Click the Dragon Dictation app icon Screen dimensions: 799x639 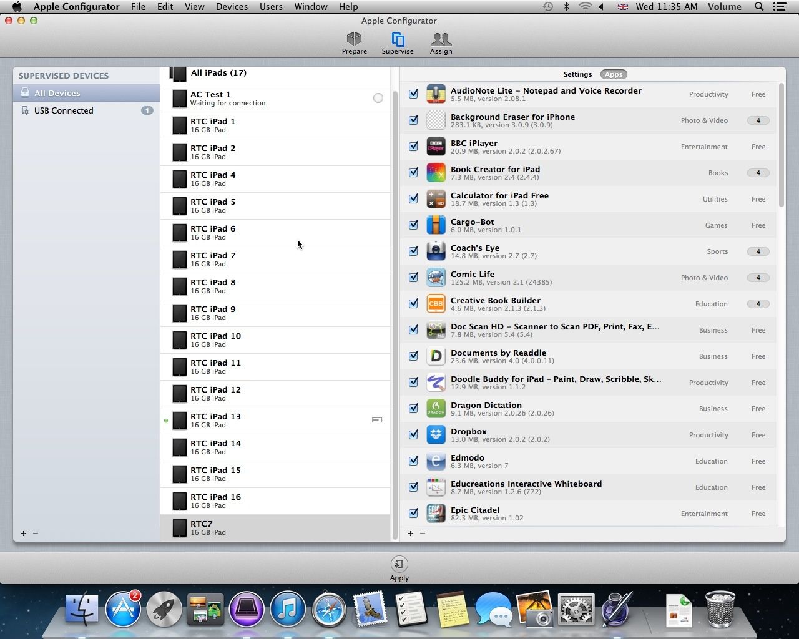click(x=436, y=409)
